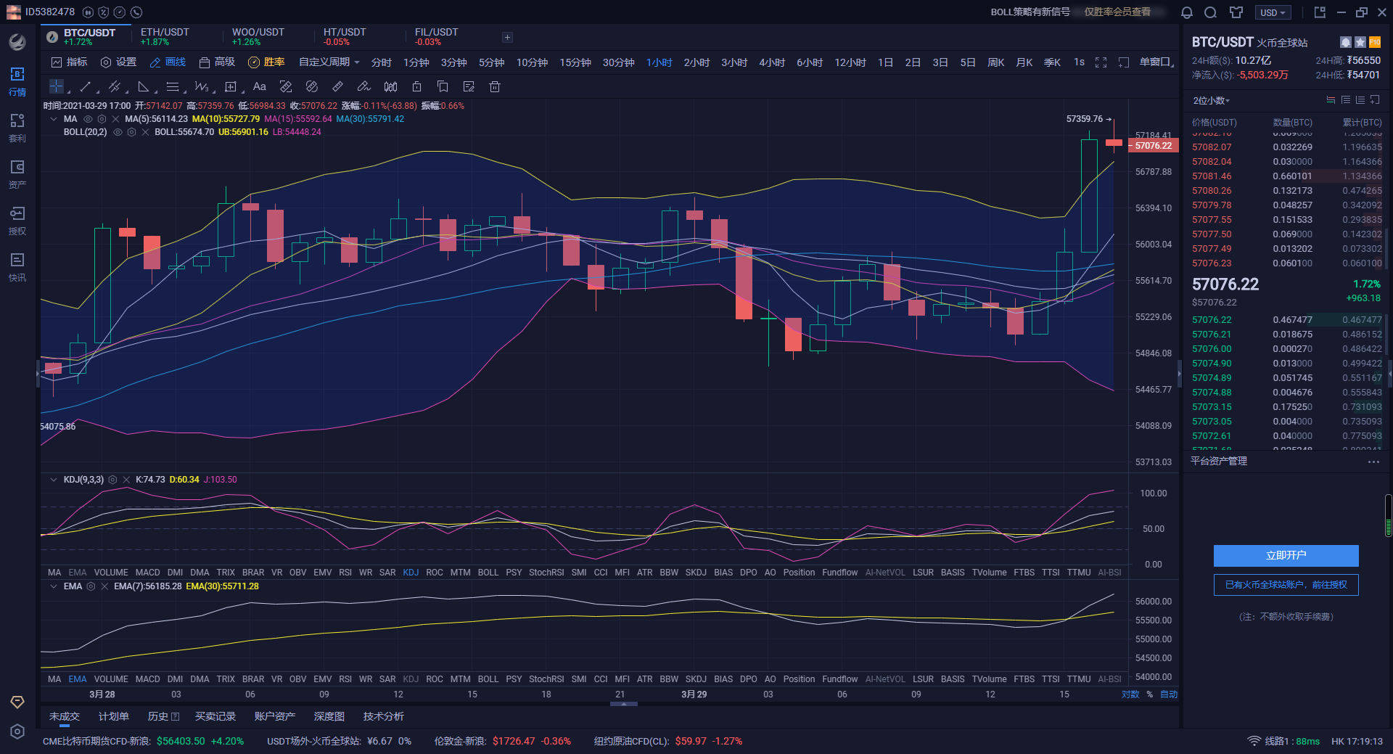Open 单窗口 window layout dropdown
1393x754 pixels.
pos(1156,62)
